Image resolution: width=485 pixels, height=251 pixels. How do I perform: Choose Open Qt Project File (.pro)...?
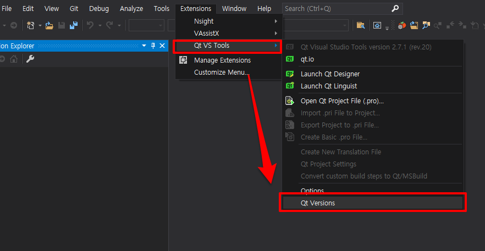[373, 101]
